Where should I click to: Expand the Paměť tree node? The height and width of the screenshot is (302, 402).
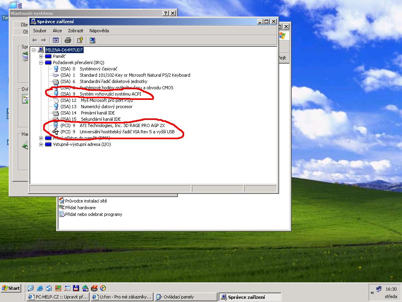[x=41, y=56]
